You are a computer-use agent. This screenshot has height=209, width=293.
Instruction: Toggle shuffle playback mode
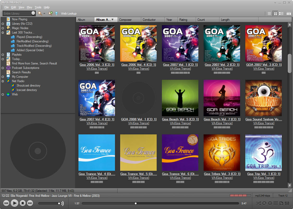[x=258, y=203]
